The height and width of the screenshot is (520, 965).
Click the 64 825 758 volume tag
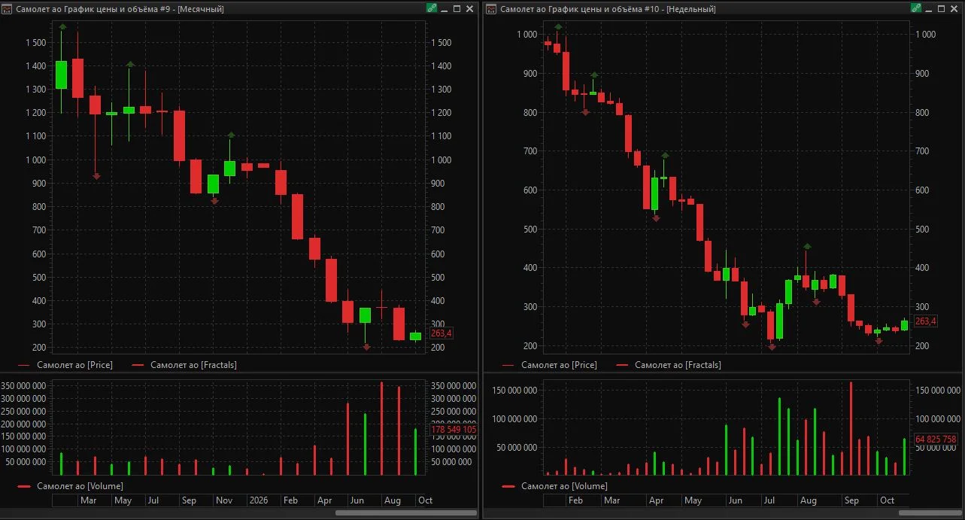click(936, 439)
